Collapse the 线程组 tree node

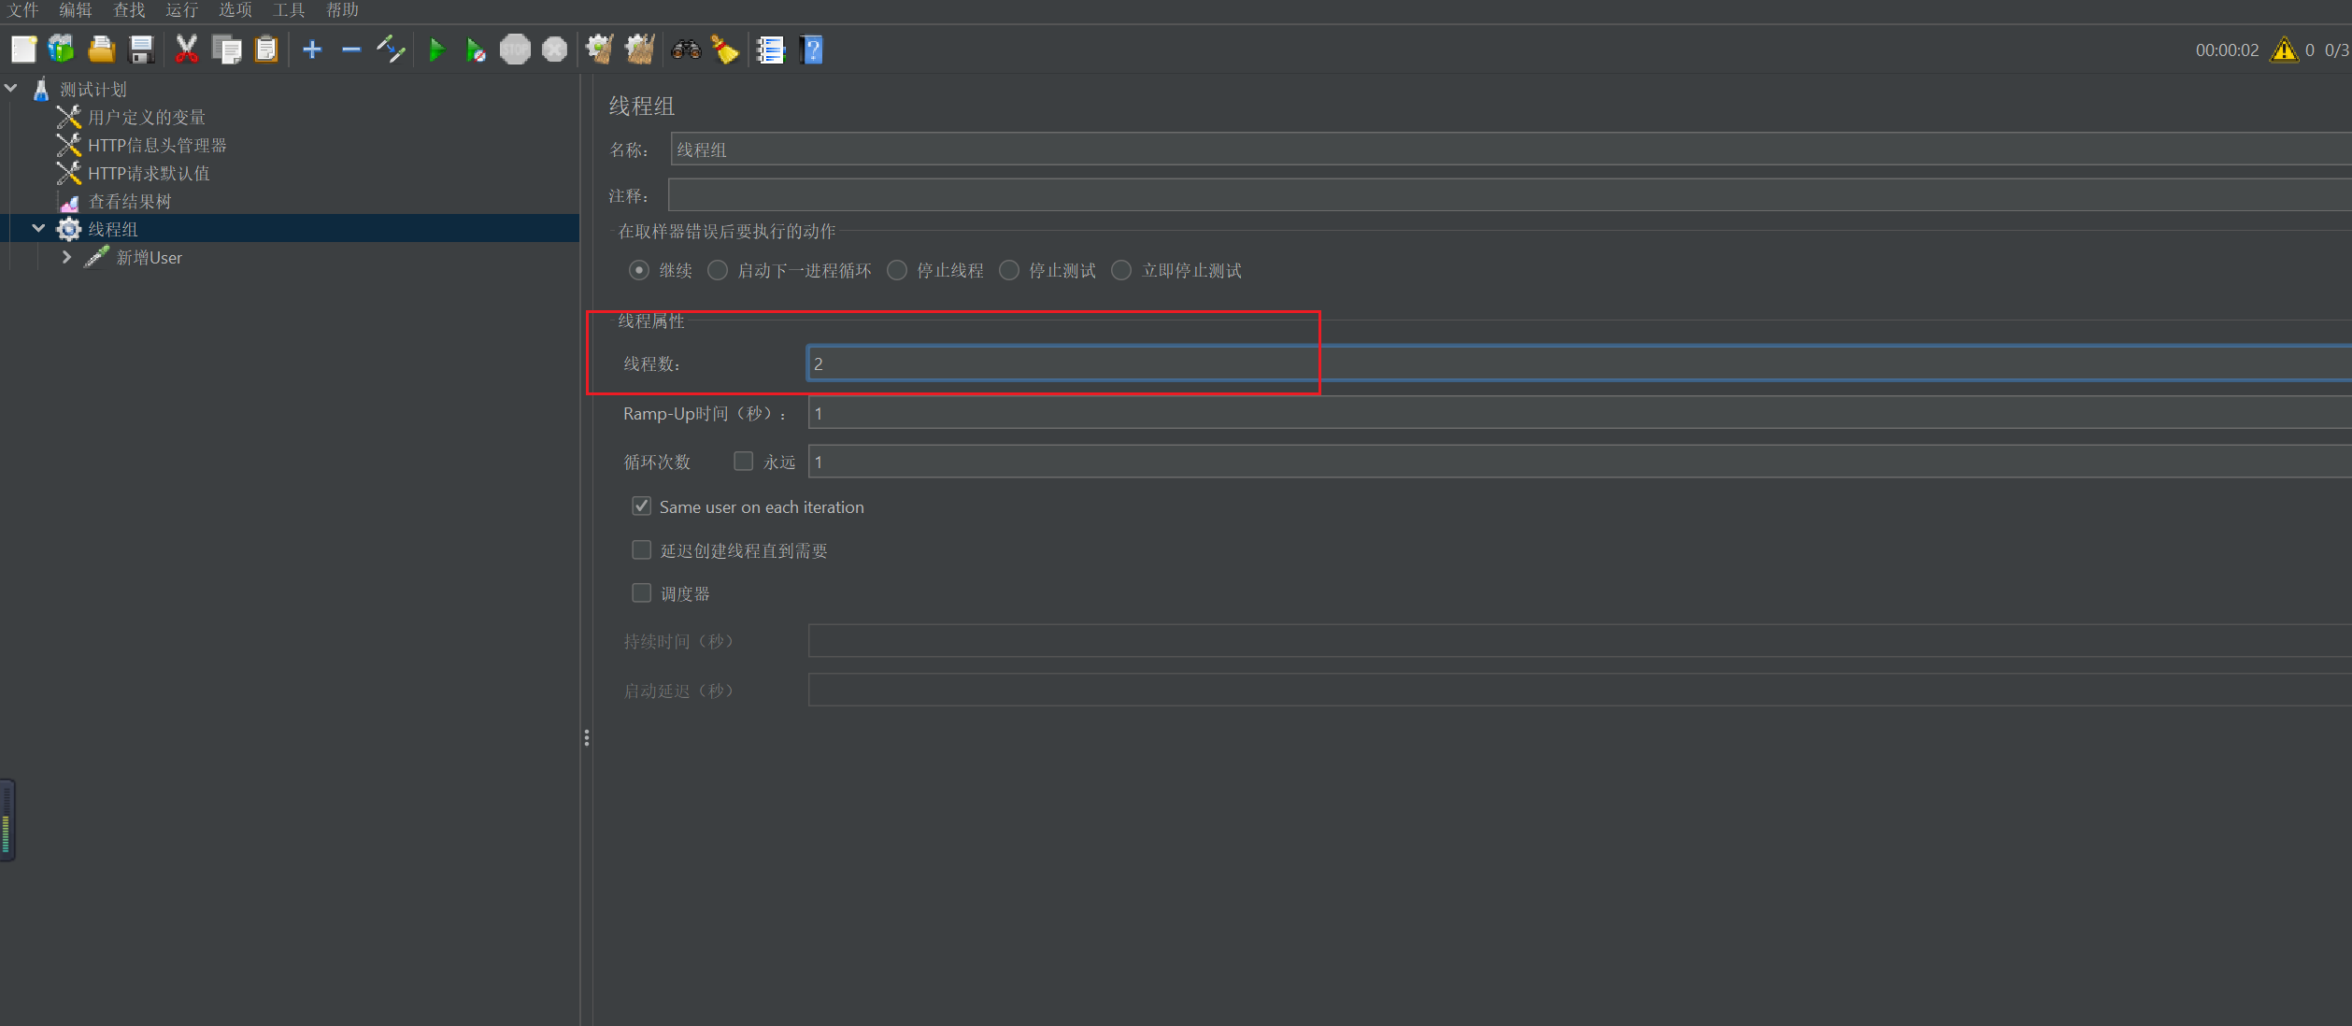(x=38, y=228)
